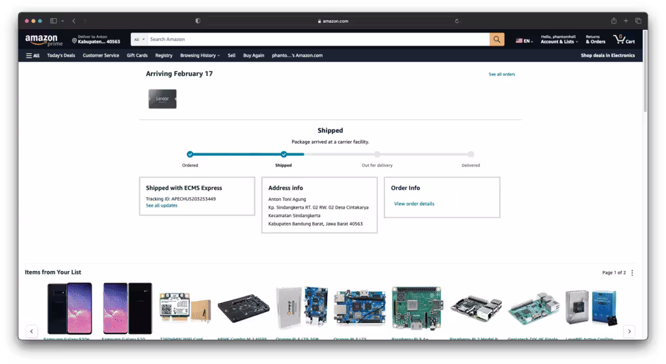666x364 pixels.
Task: Expand the Browsing History dropdown
Action: point(200,56)
